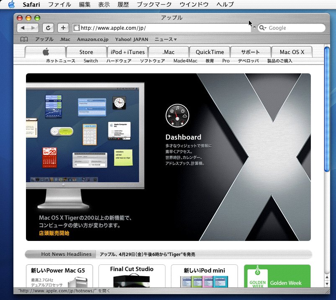Open the 教育 link
This screenshot has width=336, height=300.
click(x=209, y=61)
